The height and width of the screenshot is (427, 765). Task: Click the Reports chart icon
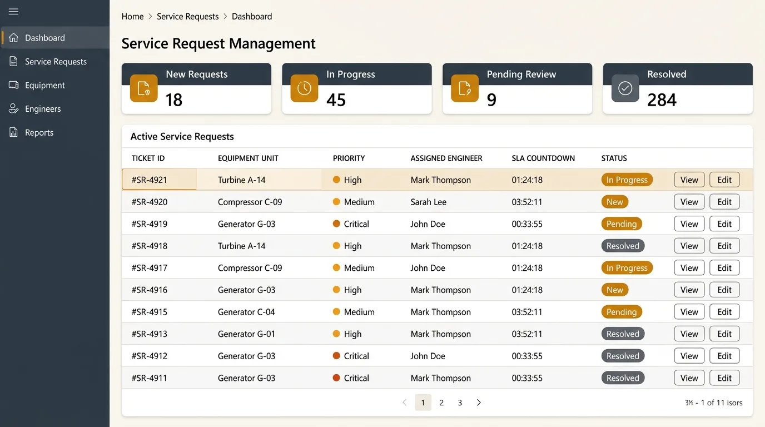tap(14, 132)
